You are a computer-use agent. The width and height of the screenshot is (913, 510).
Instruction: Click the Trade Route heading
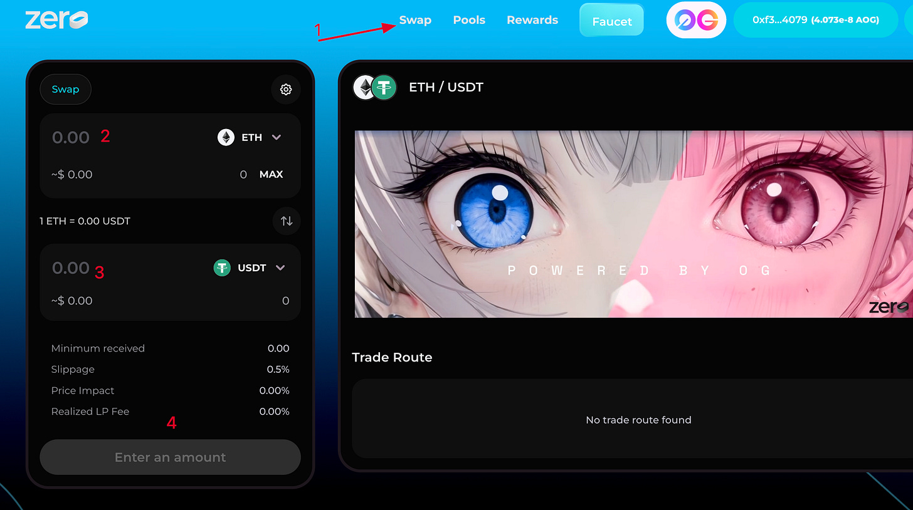click(392, 357)
